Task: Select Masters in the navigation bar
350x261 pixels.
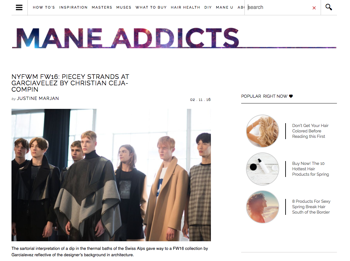Action: [x=102, y=7]
